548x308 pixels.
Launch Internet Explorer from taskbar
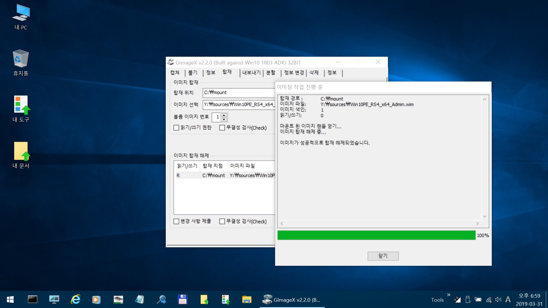pos(75,299)
